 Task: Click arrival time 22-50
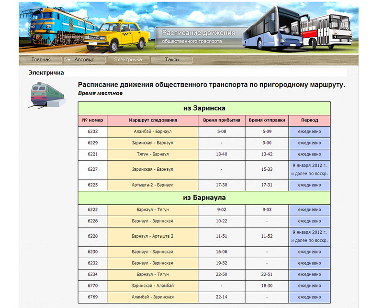(222, 275)
